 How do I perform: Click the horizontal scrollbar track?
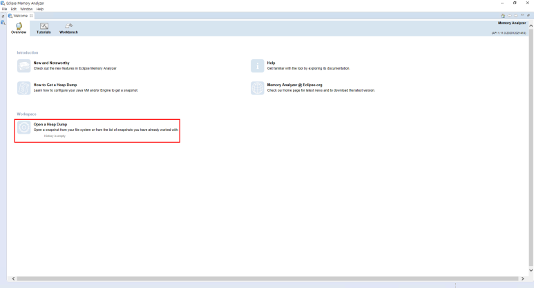(x=267, y=278)
